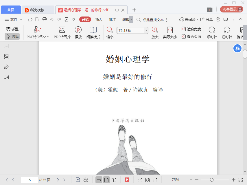This screenshot has height=185, width=247.
Task: Open the 未同步 sync status dropdown
Action: [x=189, y=19]
